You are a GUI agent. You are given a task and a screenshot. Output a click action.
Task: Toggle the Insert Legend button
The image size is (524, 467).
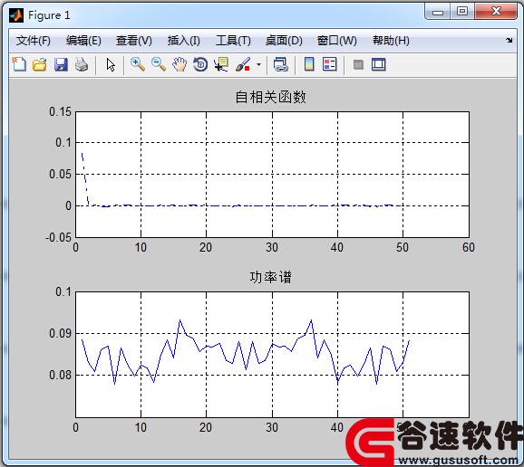point(330,64)
